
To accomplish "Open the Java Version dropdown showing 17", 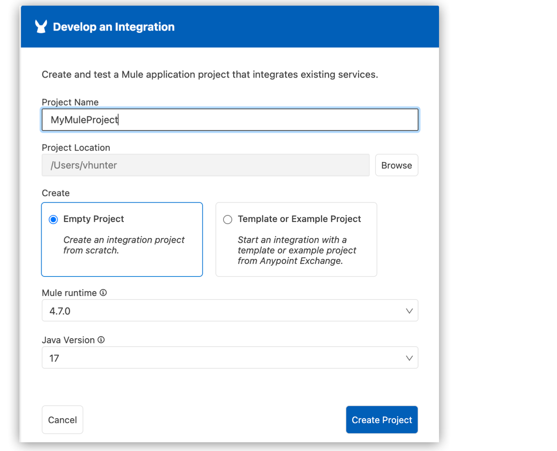I will click(x=230, y=358).
